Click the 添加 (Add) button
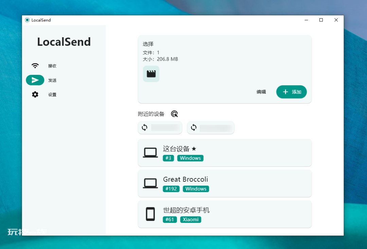 tap(292, 92)
